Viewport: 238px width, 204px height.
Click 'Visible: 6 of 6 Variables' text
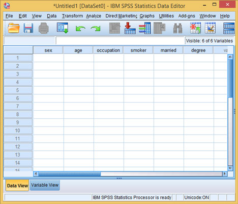[x=210, y=41]
